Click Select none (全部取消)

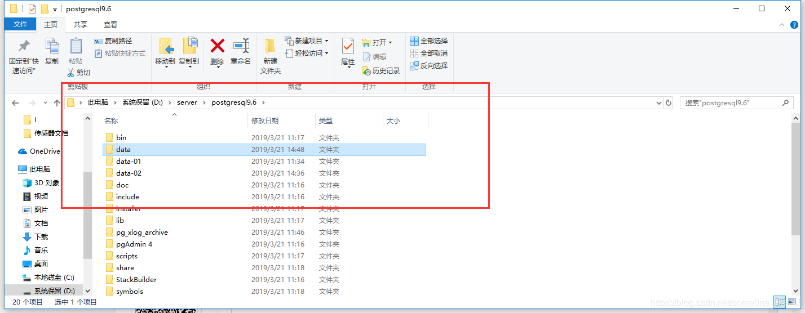428,53
